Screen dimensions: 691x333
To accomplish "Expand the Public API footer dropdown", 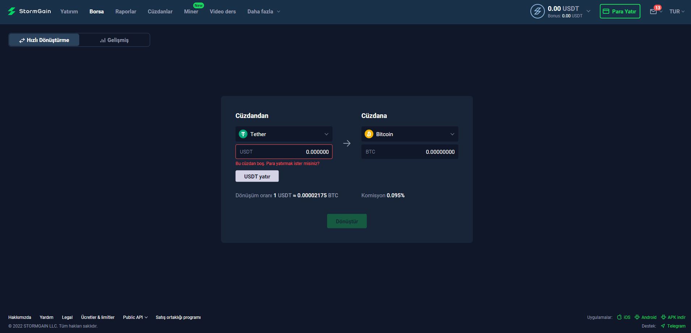I will pyautogui.click(x=135, y=317).
